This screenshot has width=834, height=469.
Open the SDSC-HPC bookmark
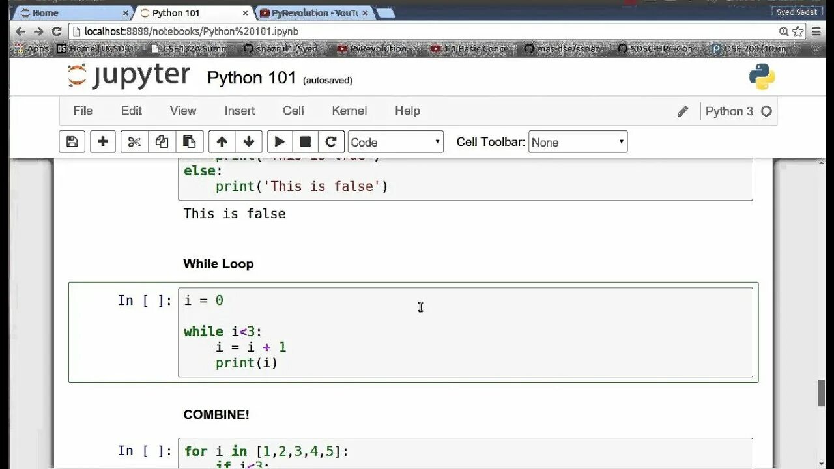tap(655, 49)
